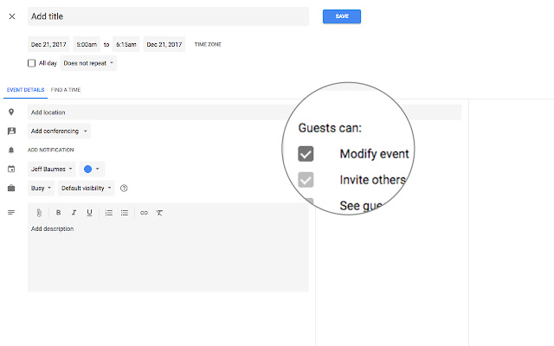Save the event with the SAVE button
The width and height of the screenshot is (554, 346).
(x=342, y=16)
